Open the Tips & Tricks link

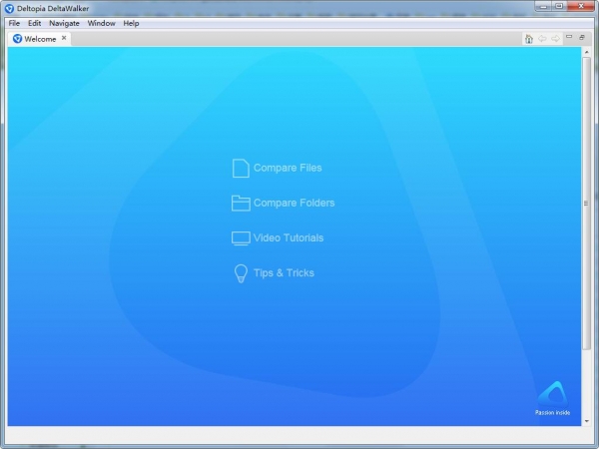(284, 273)
